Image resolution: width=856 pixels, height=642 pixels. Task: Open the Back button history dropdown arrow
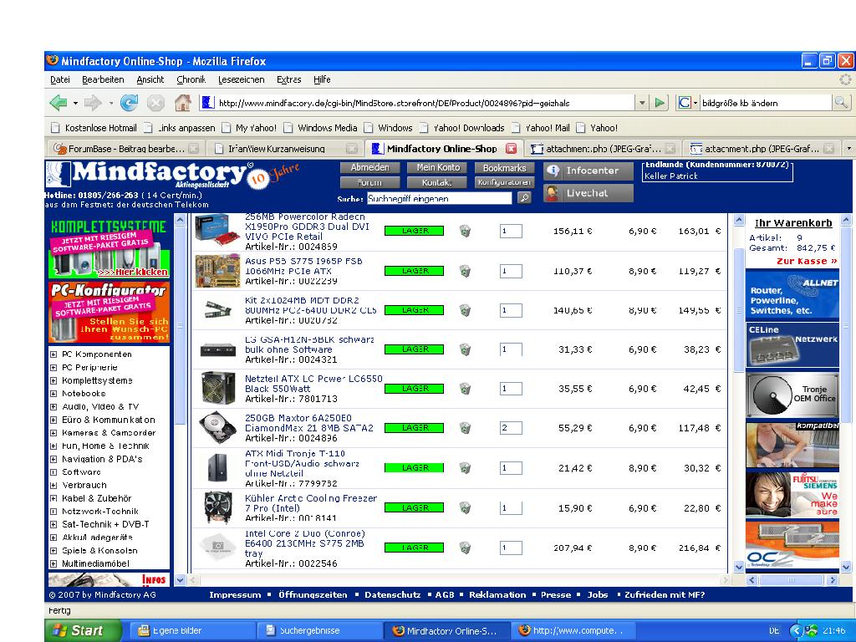coord(75,103)
